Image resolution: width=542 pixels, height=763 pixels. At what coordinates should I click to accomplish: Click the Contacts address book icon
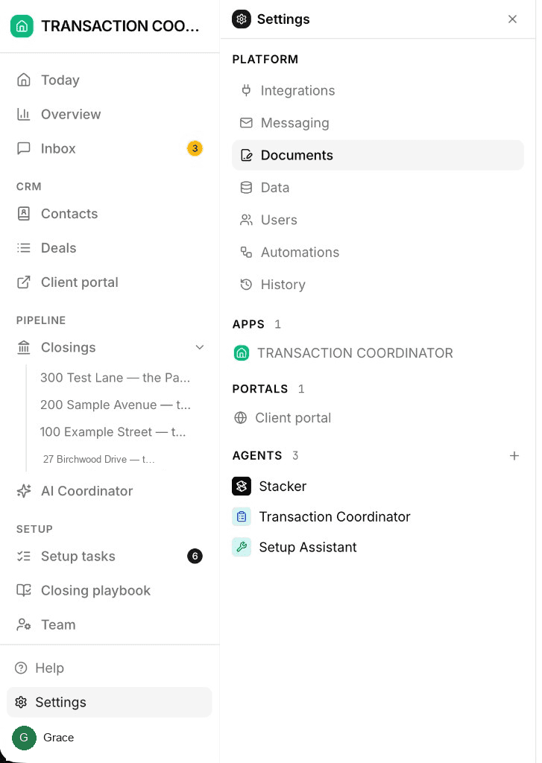(23, 214)
